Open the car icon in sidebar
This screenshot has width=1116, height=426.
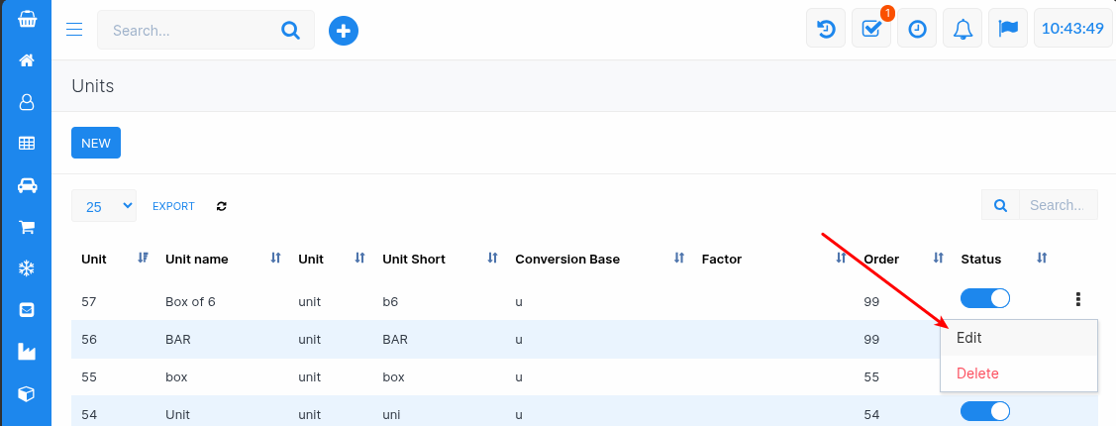point(27,185)
